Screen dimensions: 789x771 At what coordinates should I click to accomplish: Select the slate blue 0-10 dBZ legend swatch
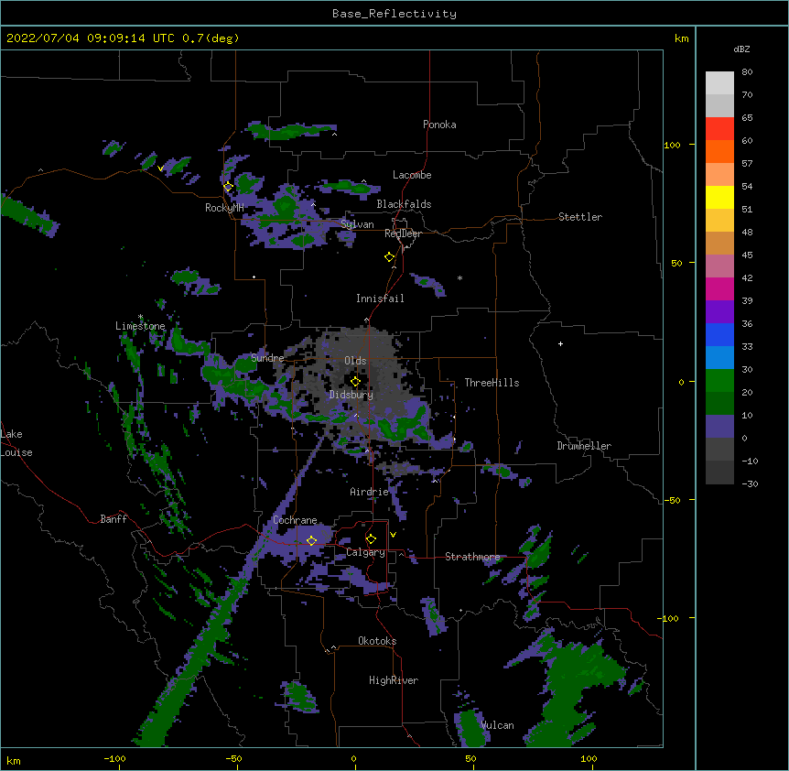[x=719, y=427]
